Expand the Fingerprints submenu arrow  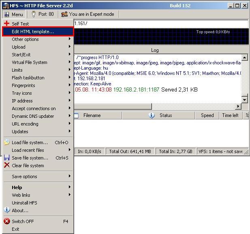(70, 85)
